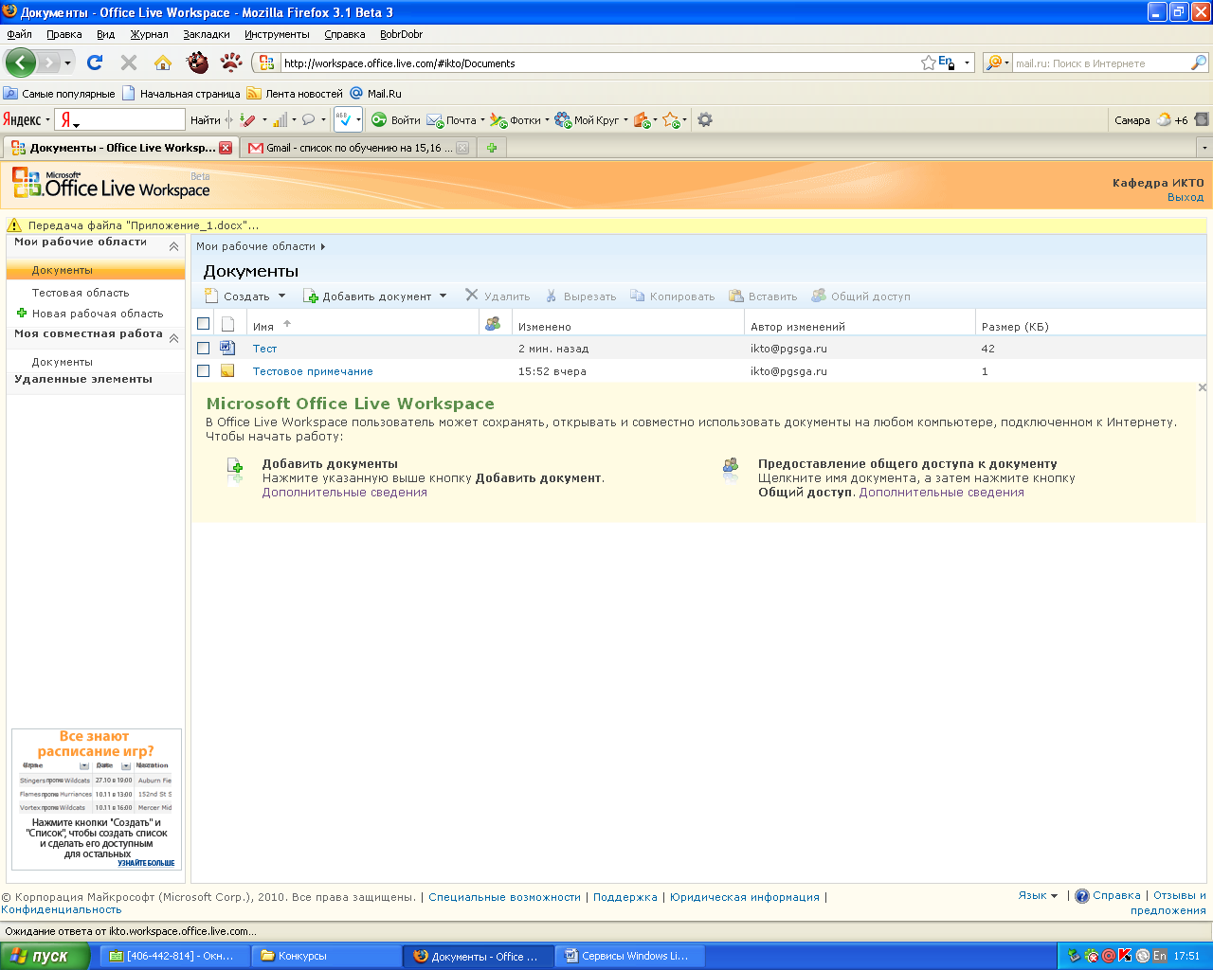Viewport: 1213px width, 970px height.
Task: Click the Поддержка footer link
Action: pos(625,897)
